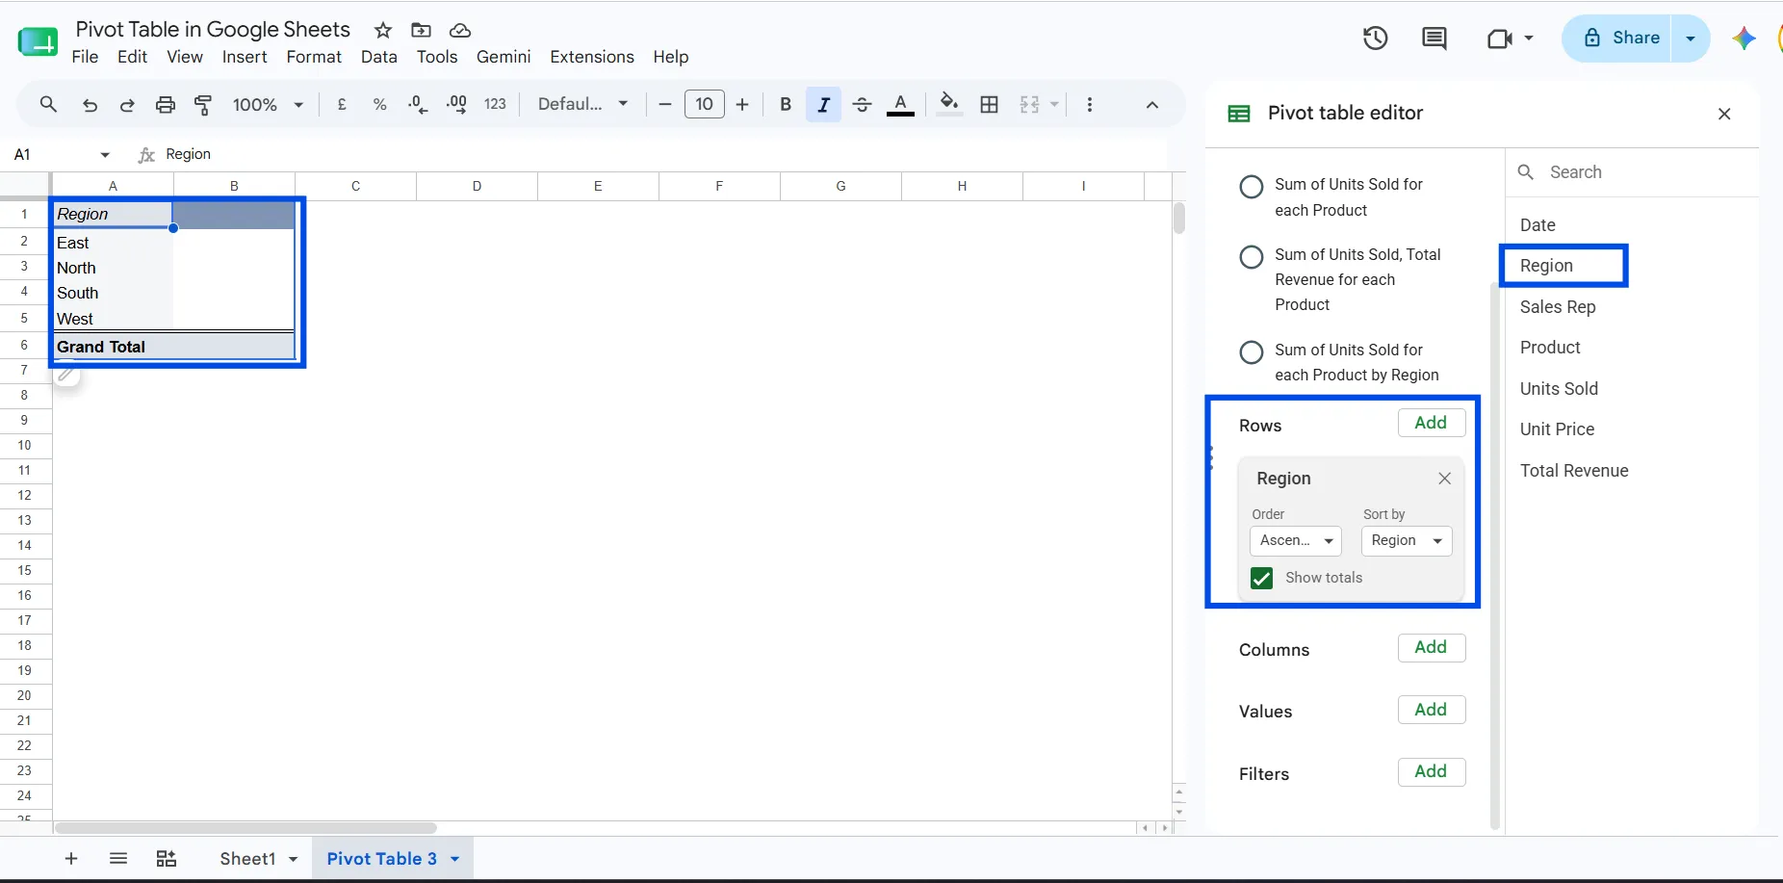Open the Name box dropdown arrow

105,155
